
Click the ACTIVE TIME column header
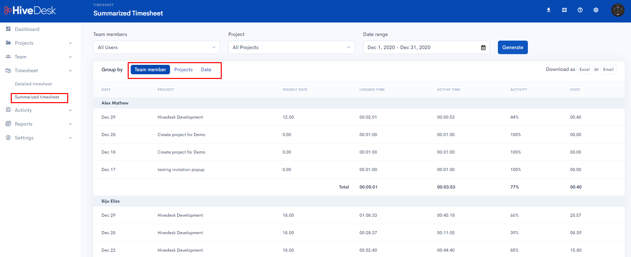pyautogui.click(x=449, y=90)
